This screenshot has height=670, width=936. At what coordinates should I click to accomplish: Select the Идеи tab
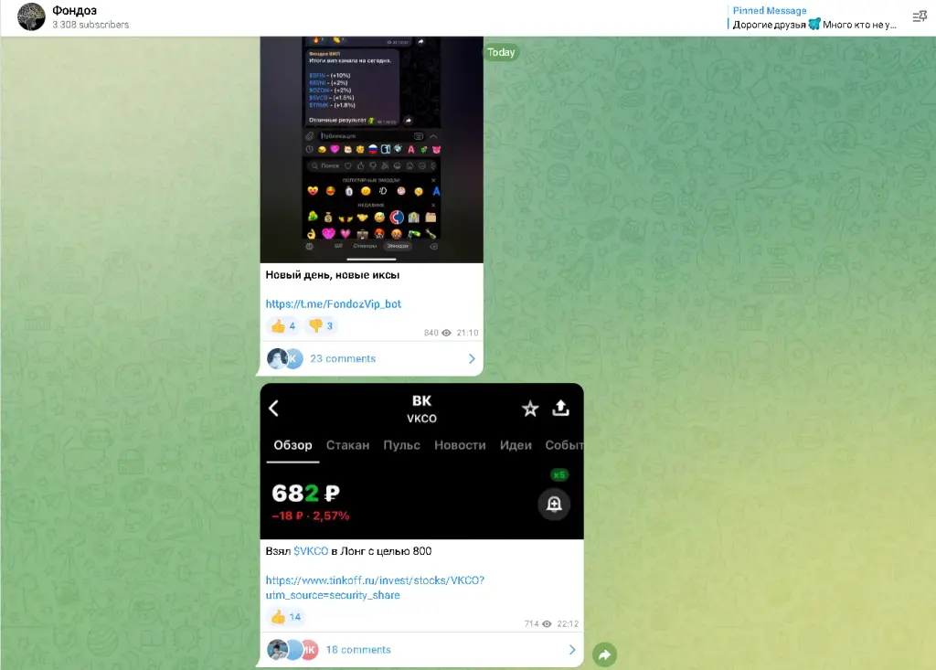tap(516, 445)
